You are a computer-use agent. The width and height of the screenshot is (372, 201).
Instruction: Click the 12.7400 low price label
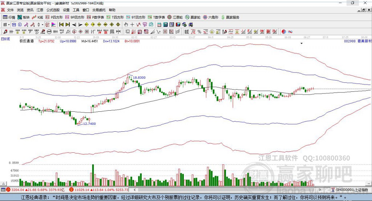89,123
